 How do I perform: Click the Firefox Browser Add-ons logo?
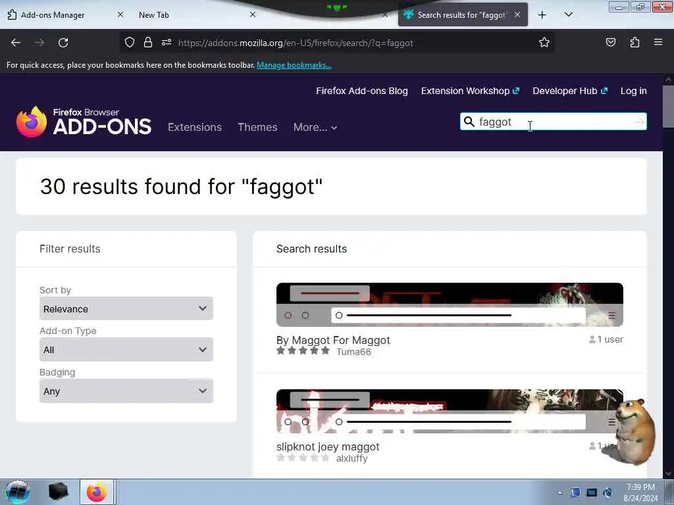pos(84,122)
